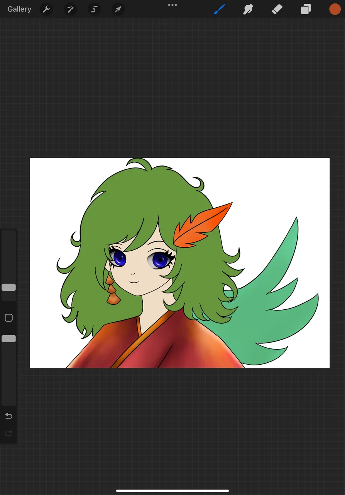Tap the three-dot multitasking indicator
The image size is (345, 495).
(172, 5)
